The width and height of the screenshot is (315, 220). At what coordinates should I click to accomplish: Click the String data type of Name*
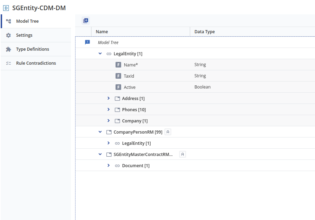(x=200, y=65)
